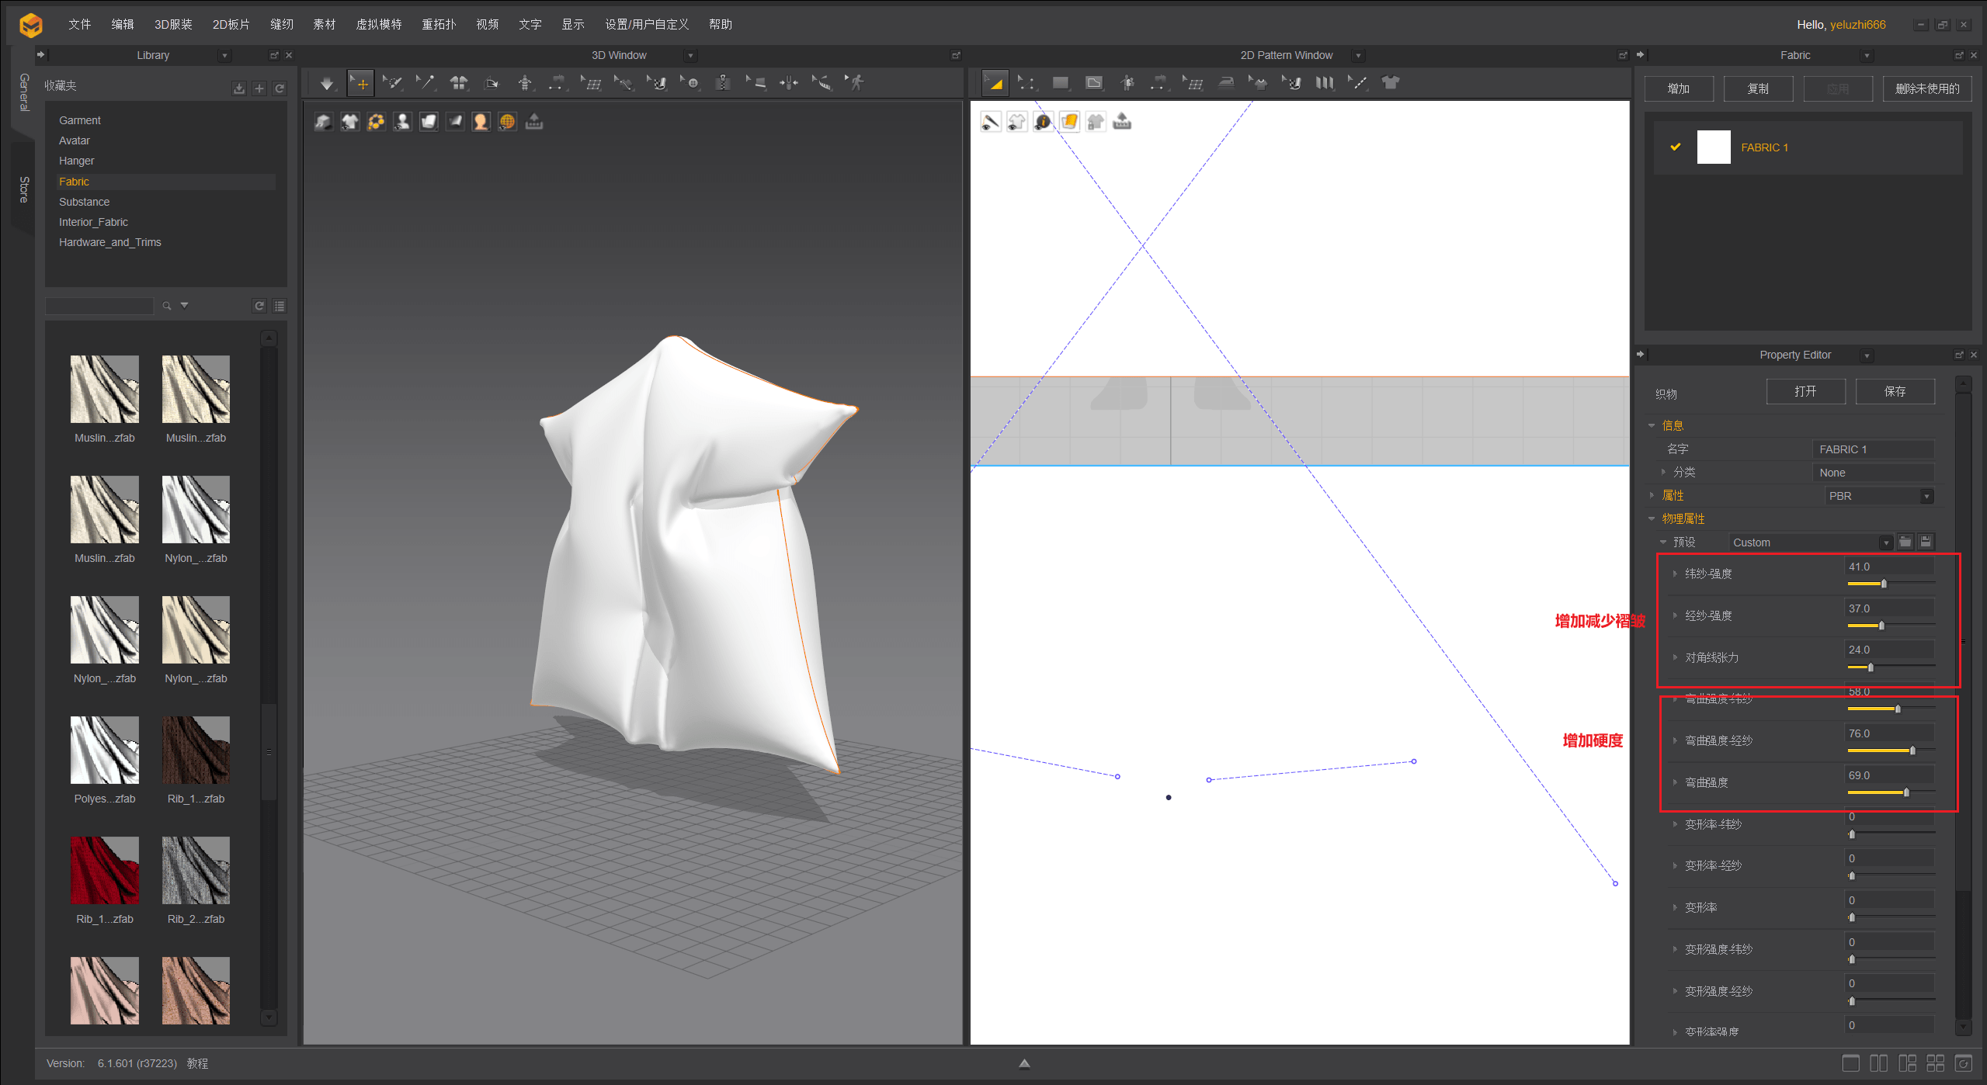Select the red Rib_1 fabric thumbnail
The width and height of the screenshot is (1987, 1085).
(x=105, y=870)
